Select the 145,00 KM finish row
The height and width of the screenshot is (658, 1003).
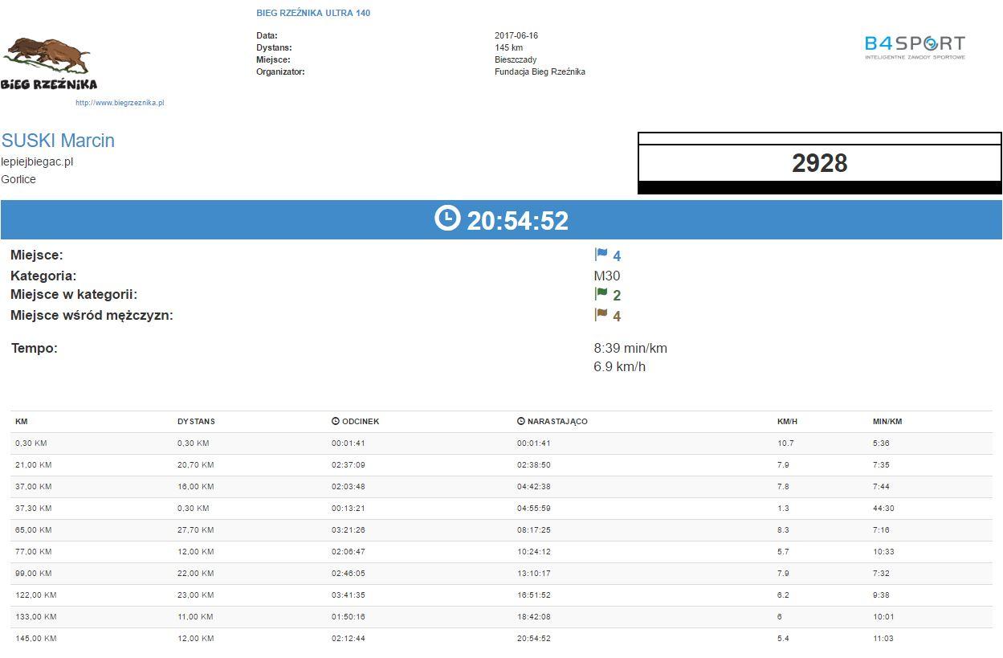click(501, 639)
